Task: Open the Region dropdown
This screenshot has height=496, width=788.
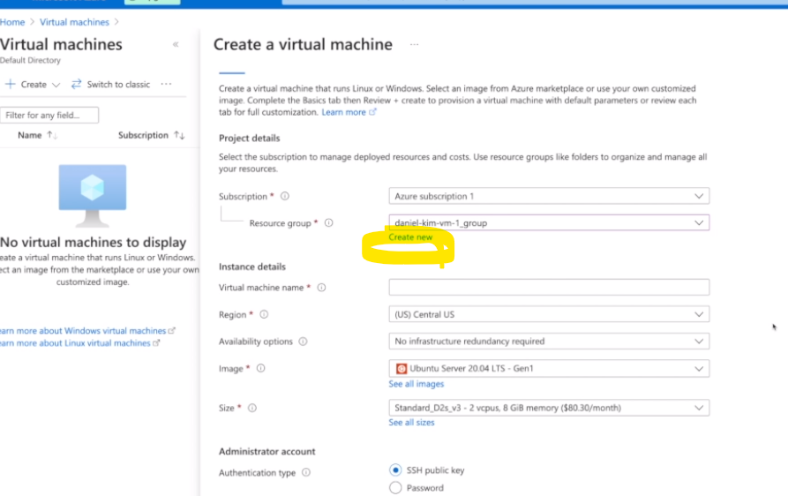Action: click(x=549, y=314)
